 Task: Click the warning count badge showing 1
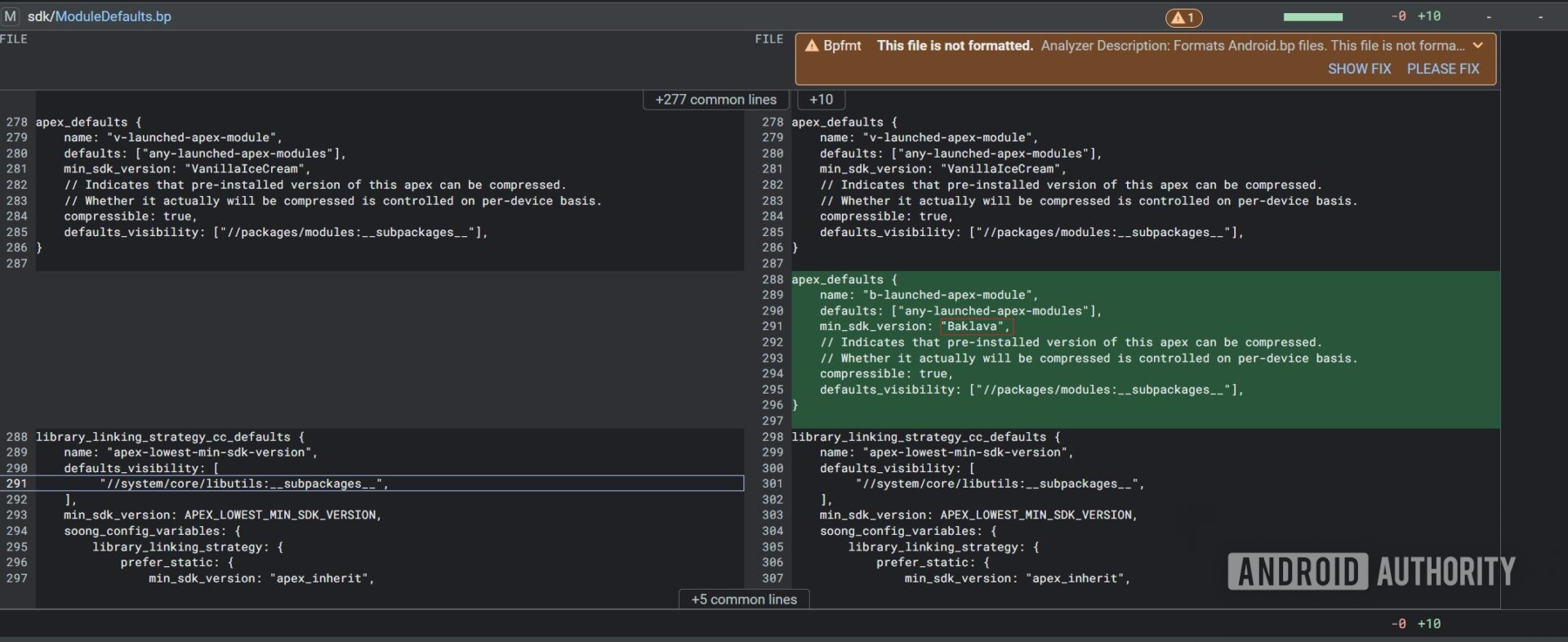1183,17
